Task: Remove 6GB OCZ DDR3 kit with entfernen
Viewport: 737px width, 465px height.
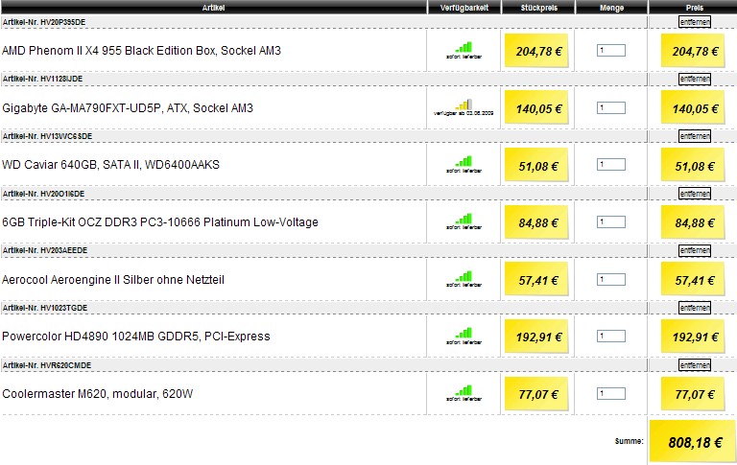Action: pyautogui.click(x=695, y=194)
